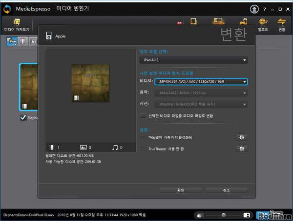The width and height of the screenshot is (293, 221).
Task: Open the 음악 M4A format dropdown
Action: [x=201, y=93]
